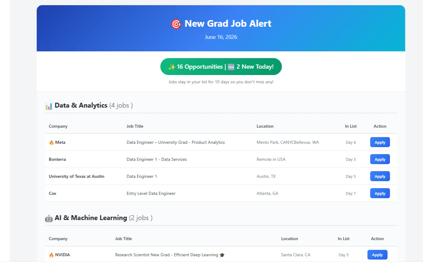Select the Bonterra company name
Viewport: 423px width, 262px height.
point(57,159)
